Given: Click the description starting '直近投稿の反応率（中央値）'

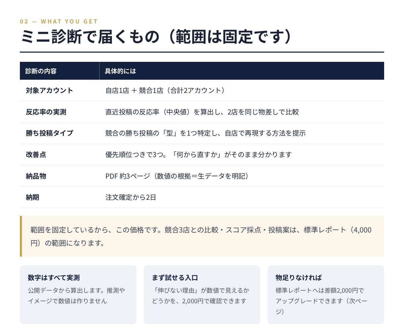Looking at the screenshot, I should [x=202, y=112].
